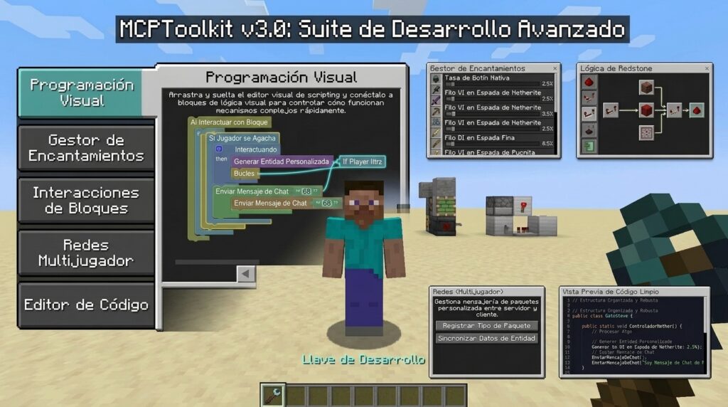Select the highlighted lever item in Redstone palette
The width and height of the screenshot is (728, 407).
589,114
